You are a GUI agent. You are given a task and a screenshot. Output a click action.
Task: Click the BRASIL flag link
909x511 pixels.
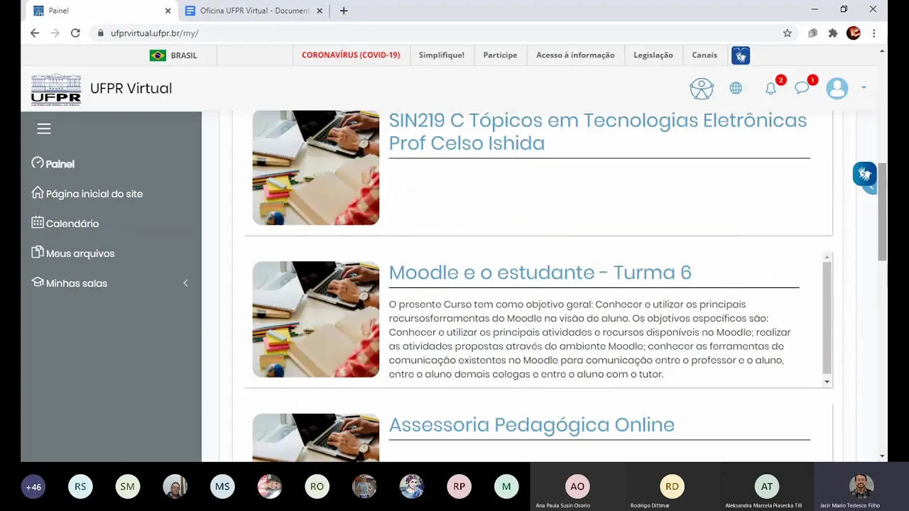173,55
